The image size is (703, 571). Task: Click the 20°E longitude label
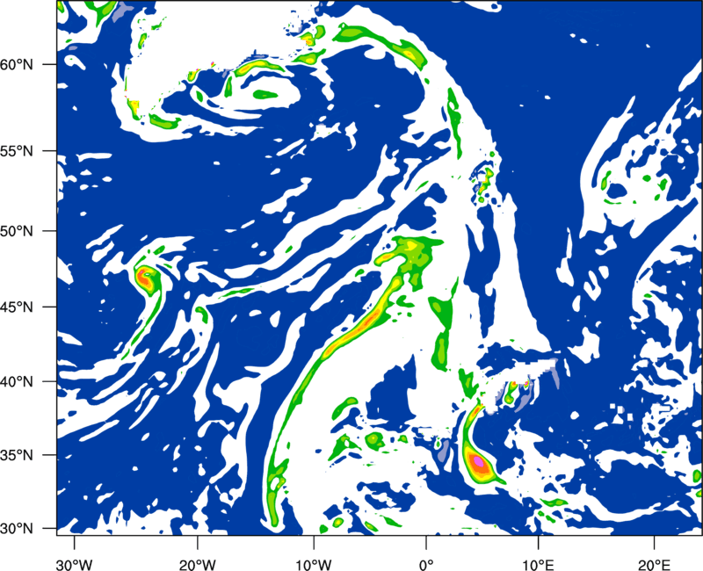point(654,565)
